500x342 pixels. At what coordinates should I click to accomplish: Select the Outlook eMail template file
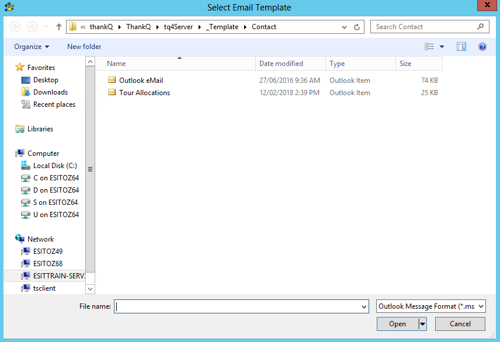[141, 81]
